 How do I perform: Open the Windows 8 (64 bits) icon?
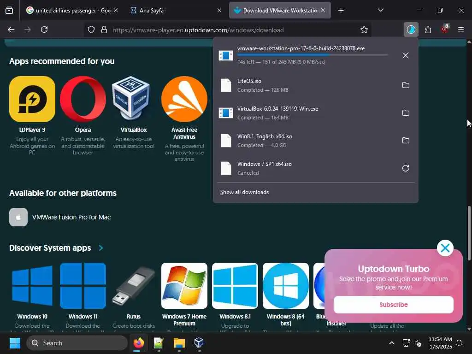(286, 286)
